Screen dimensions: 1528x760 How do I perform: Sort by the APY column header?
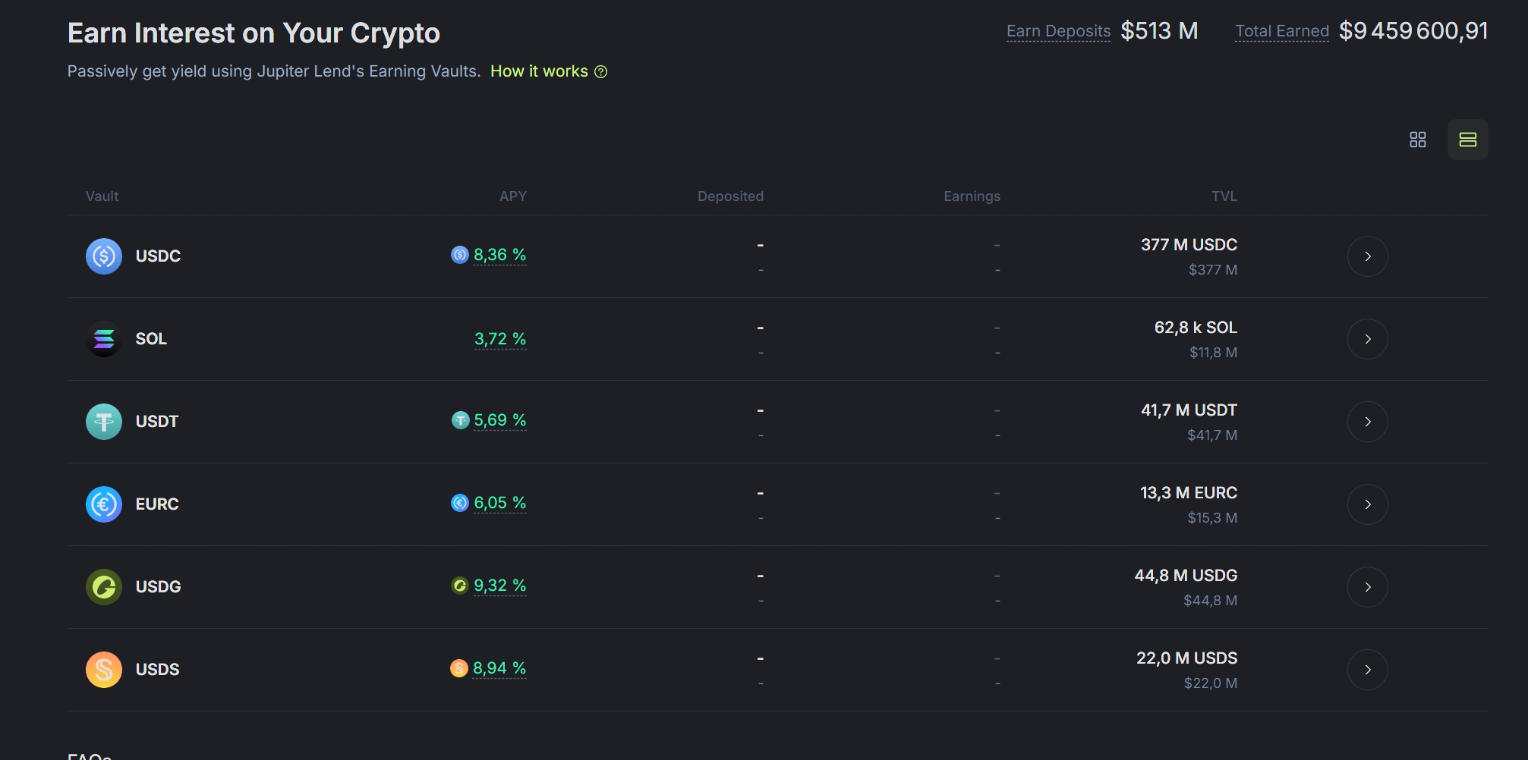click(x=512, y=196)
